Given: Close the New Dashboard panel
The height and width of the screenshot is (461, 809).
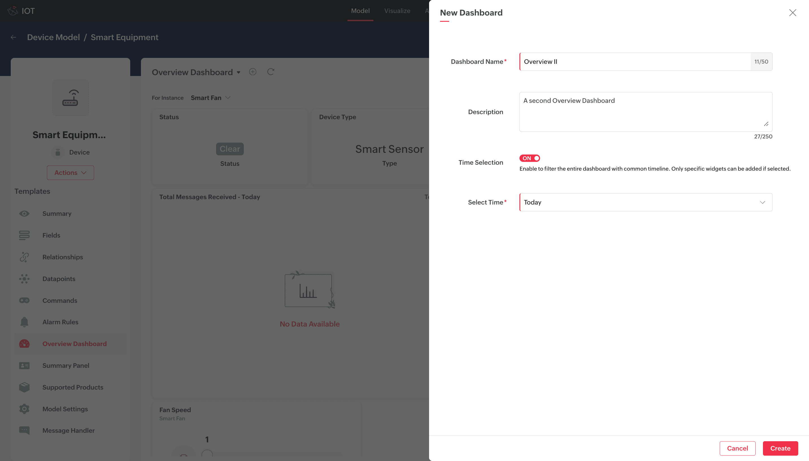Looking at the screenshot, I should [793, 13].
